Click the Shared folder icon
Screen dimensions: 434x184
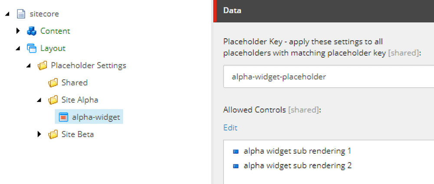click(x=53, y=82)
